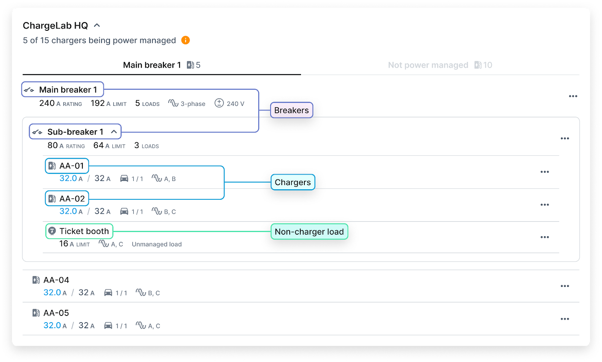This screenshot has width=602, height=362.
Task: Collapse the ChargeLab HQ section chevron
Action: (97, 25)
